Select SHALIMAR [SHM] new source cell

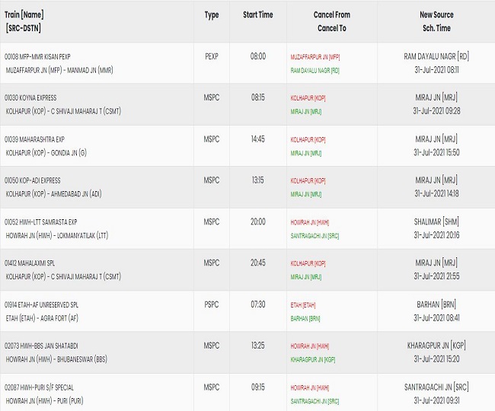point(436,221)
